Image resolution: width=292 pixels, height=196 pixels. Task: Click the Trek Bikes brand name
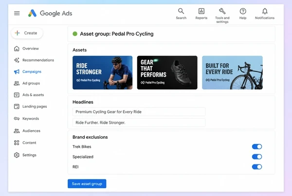point(82,147)
